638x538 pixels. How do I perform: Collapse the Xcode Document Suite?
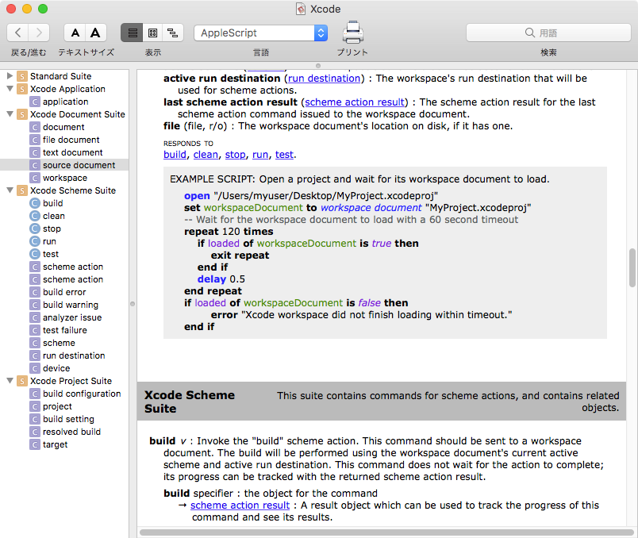coord(10,114)
